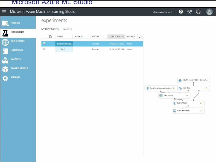This screenshot has height=162, width=216.
Task: Check the Income Prediction row checkbox
Action: [44, 43]
